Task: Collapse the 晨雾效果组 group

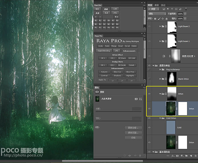Action: pyautogui.click(x=153, y=65)
